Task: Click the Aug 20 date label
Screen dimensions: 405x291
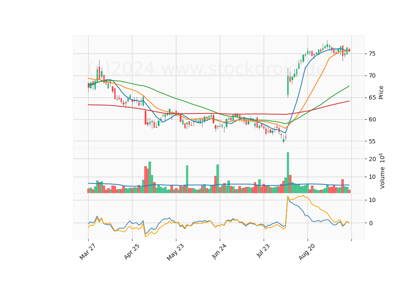Action: [x=307, y=252]
